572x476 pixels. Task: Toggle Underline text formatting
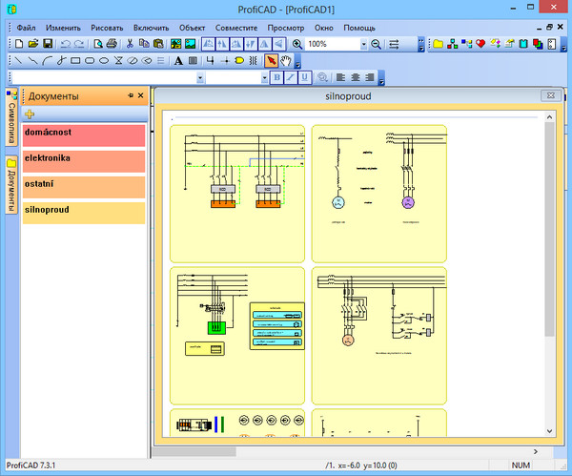304,77
